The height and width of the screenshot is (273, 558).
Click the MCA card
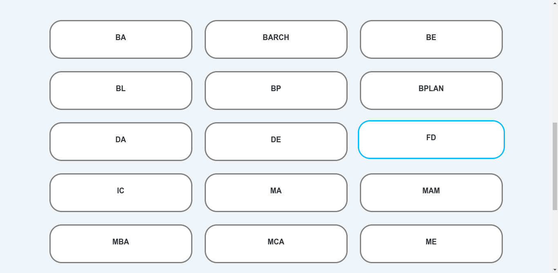[x=276, y=244]
